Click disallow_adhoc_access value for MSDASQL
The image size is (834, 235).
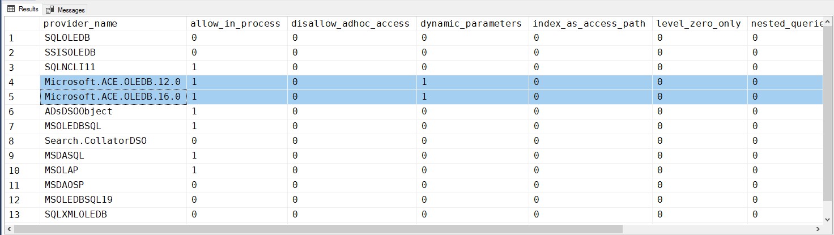tap(352, 156)
